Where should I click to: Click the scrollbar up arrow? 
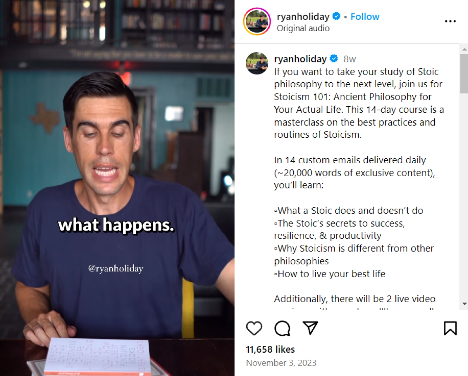[464, 49]
